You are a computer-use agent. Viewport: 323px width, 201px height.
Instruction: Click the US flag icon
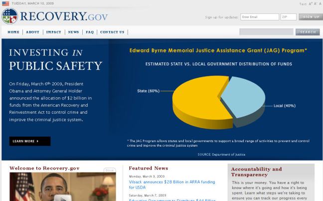click(x=5, y=3)
